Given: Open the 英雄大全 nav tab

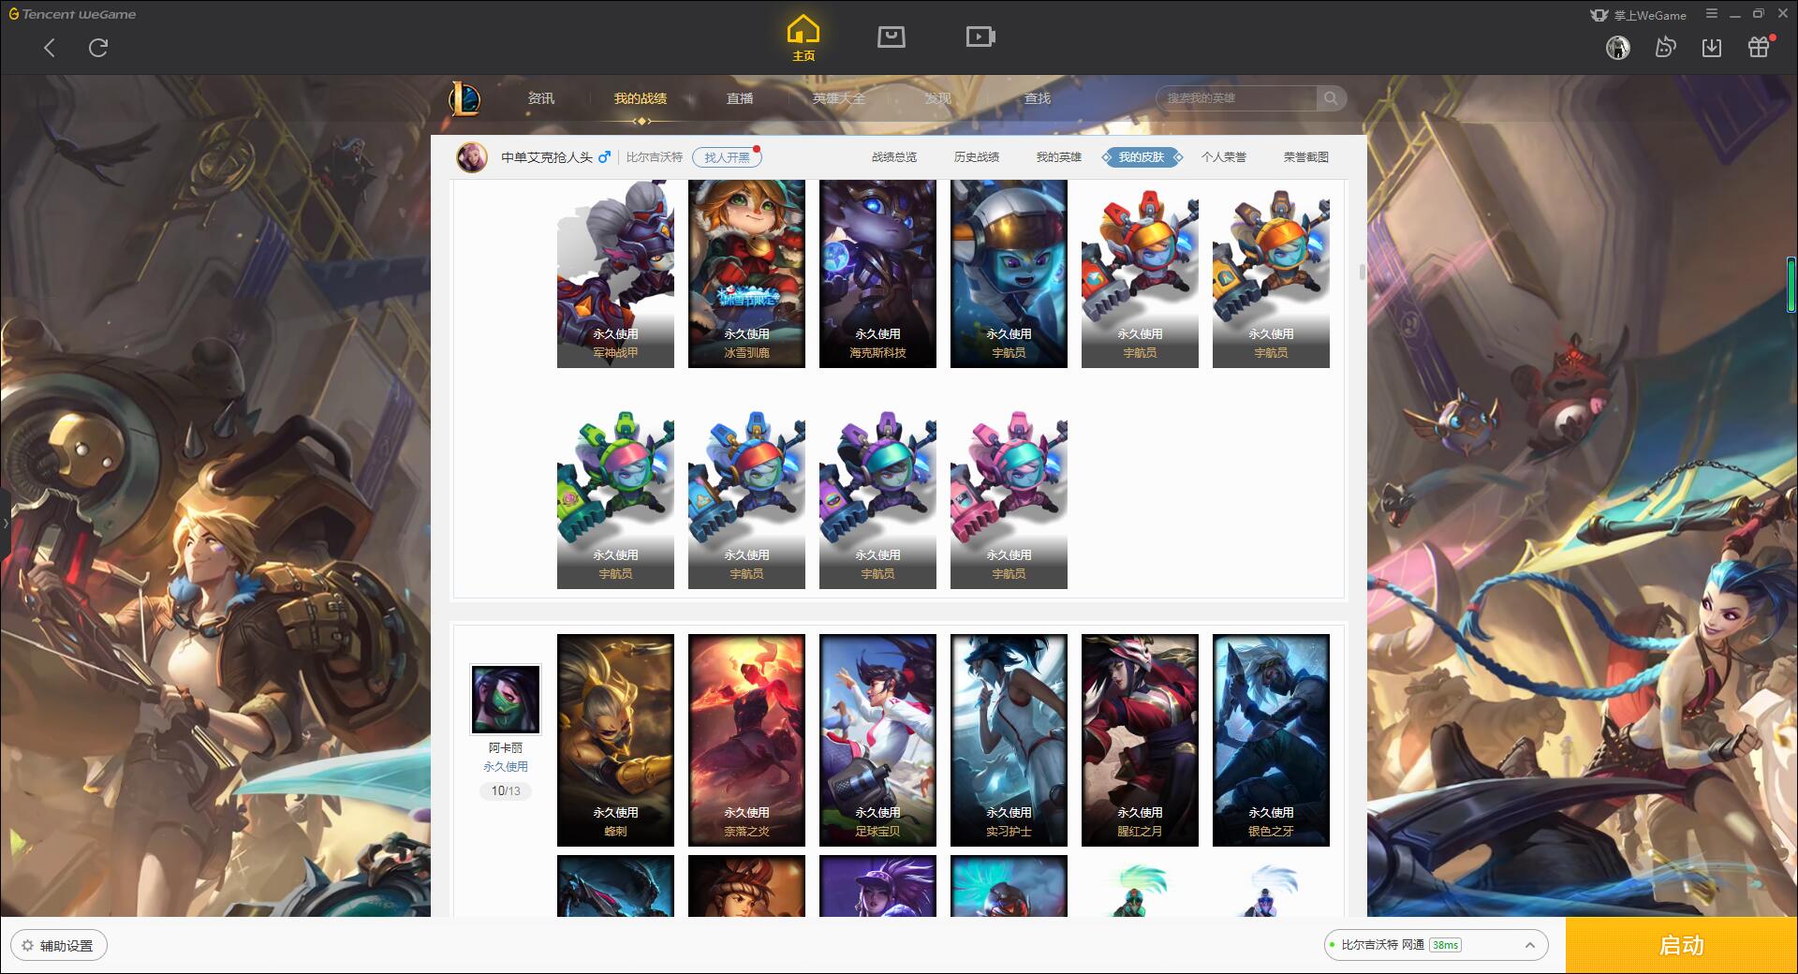Looking at the screenshot, I should click(839, 98).
